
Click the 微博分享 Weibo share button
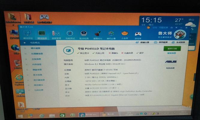tap(142, 42)
